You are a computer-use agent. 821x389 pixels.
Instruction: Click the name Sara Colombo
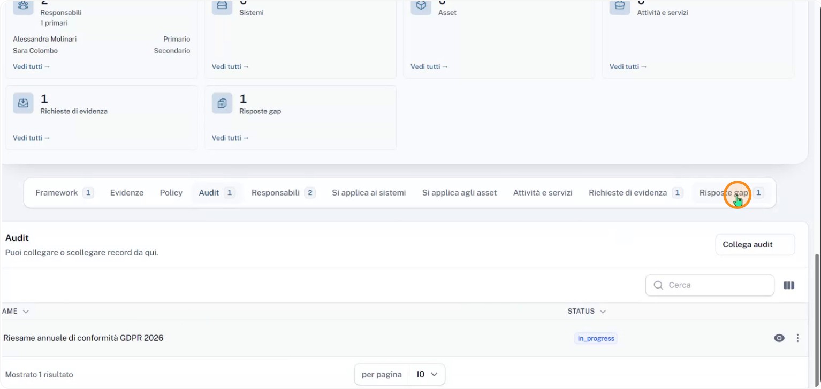coord(35,51)
